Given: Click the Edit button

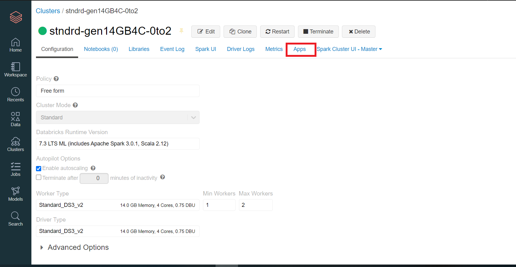Looking at the screenshot, I should click(x=206, y=32).
